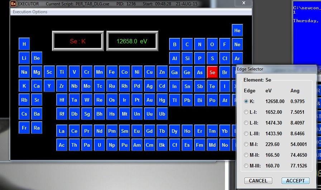The width and height of the screenshot is (321, 190).
Task: Pick the He element tile
Action: [237, 31]
